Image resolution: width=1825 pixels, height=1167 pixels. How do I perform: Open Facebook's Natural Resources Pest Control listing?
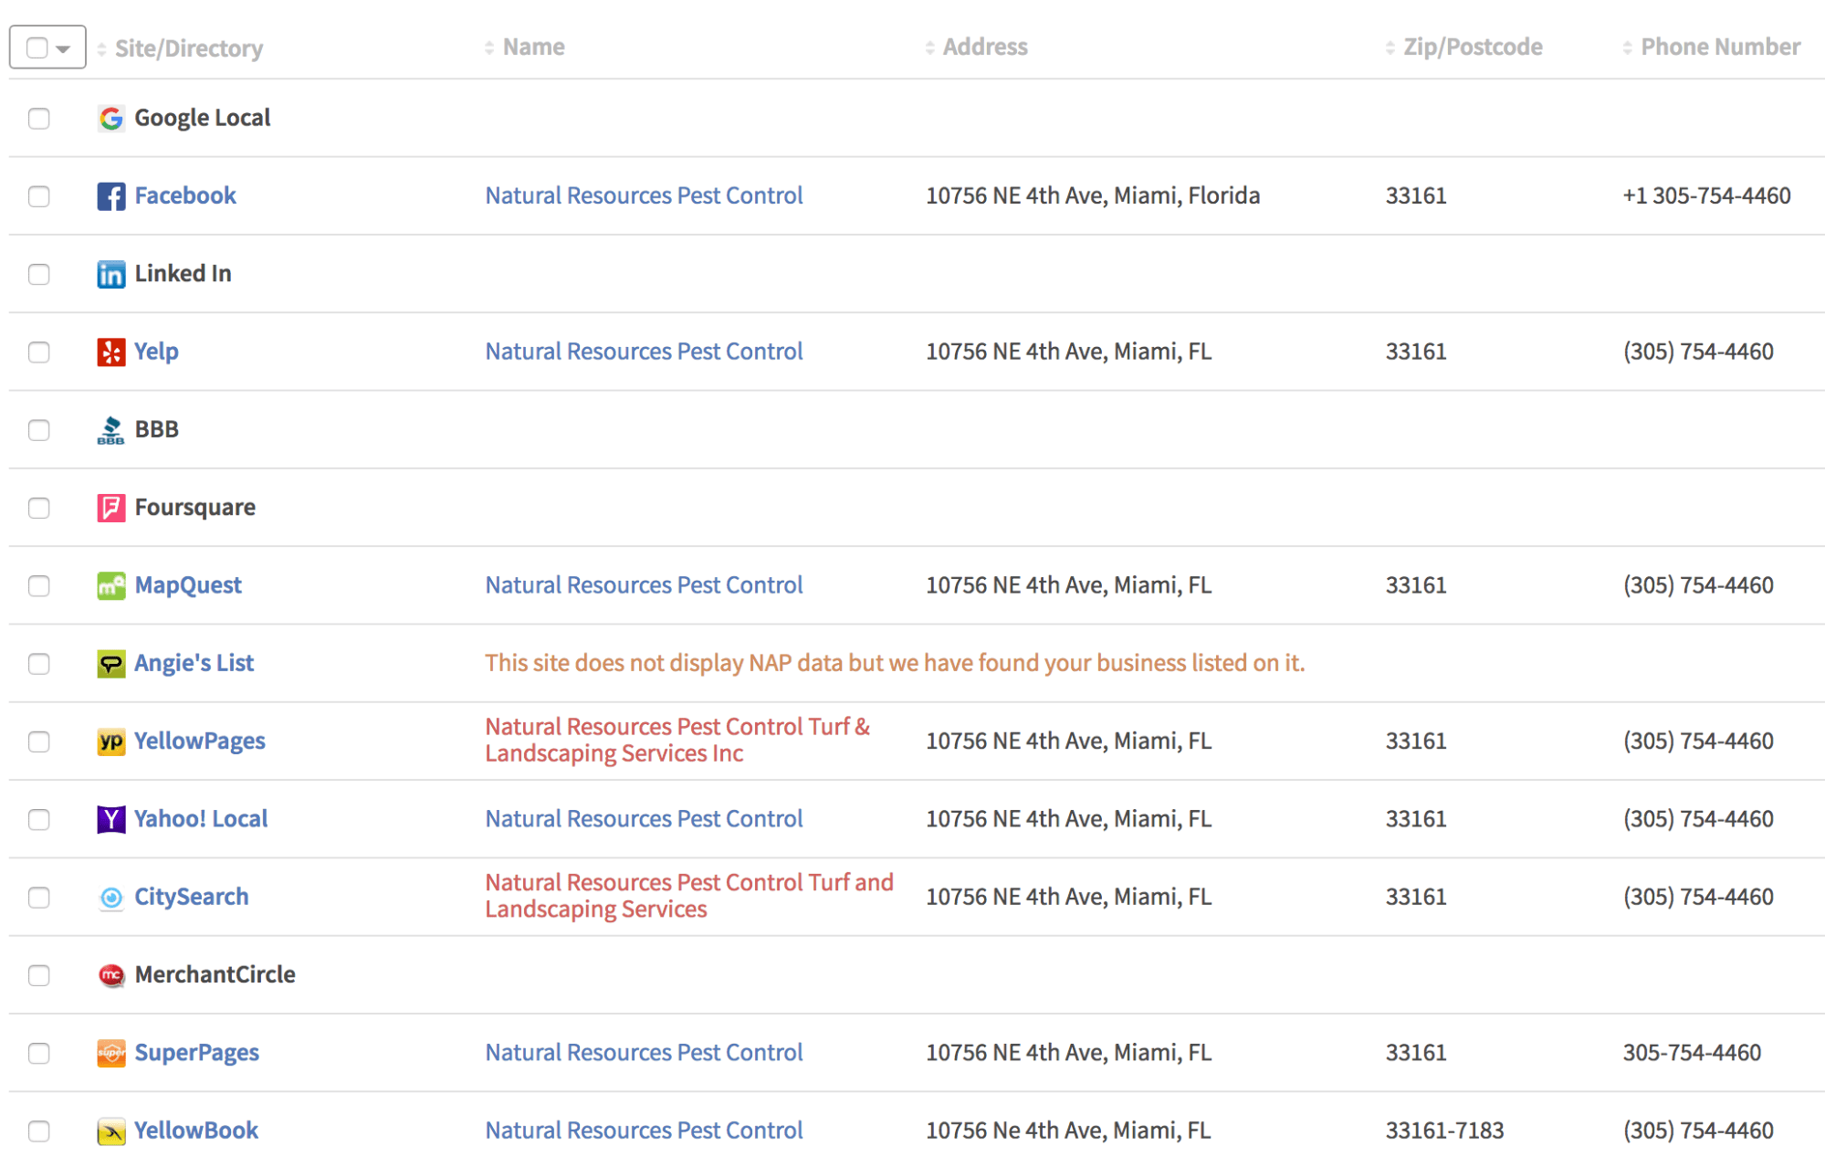coord(644,195)
